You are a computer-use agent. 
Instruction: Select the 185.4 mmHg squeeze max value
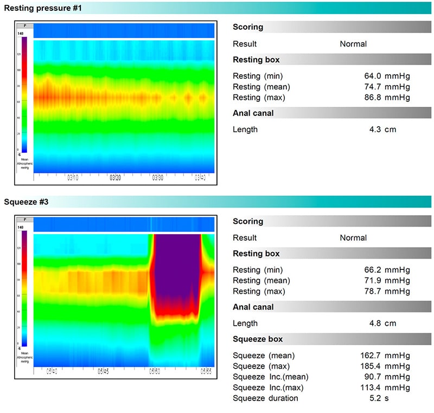pos(385,366)
